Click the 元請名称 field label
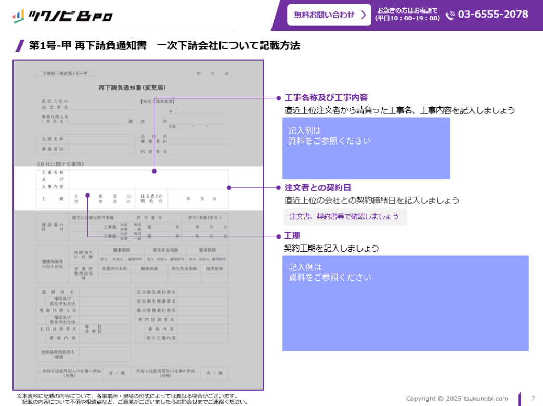 click(53, 139)
